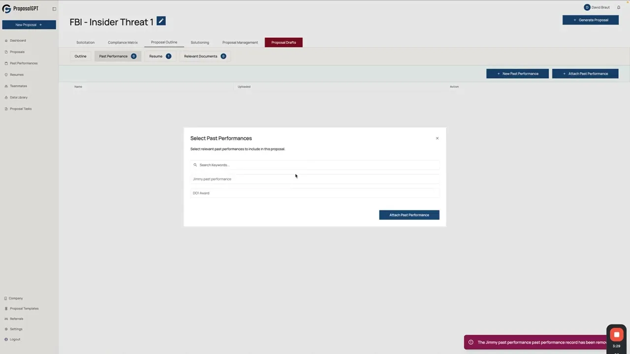Click Logout in the sidebar

coord(15,339)
